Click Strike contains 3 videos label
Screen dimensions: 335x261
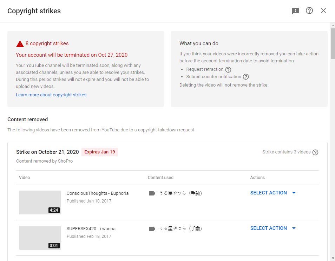coord(286,152)
